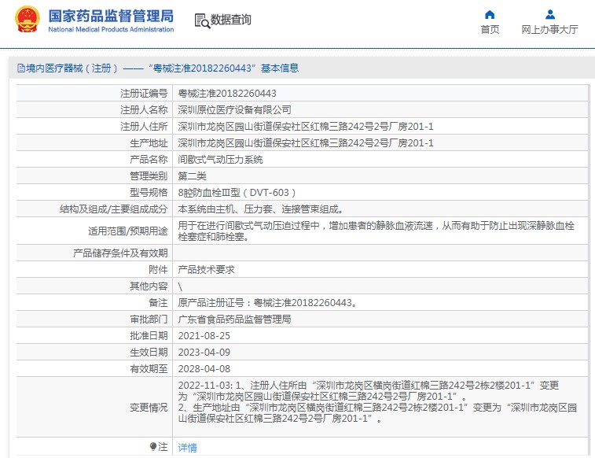Screen dimensions: 595x458
Task: Click the lightbulb icon beside 注
Action: tap(153, 447)
